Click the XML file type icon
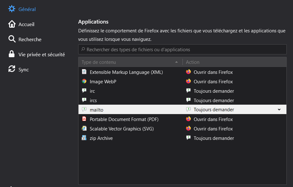This screenshot has height=187, width=293. tap(84, 72)
